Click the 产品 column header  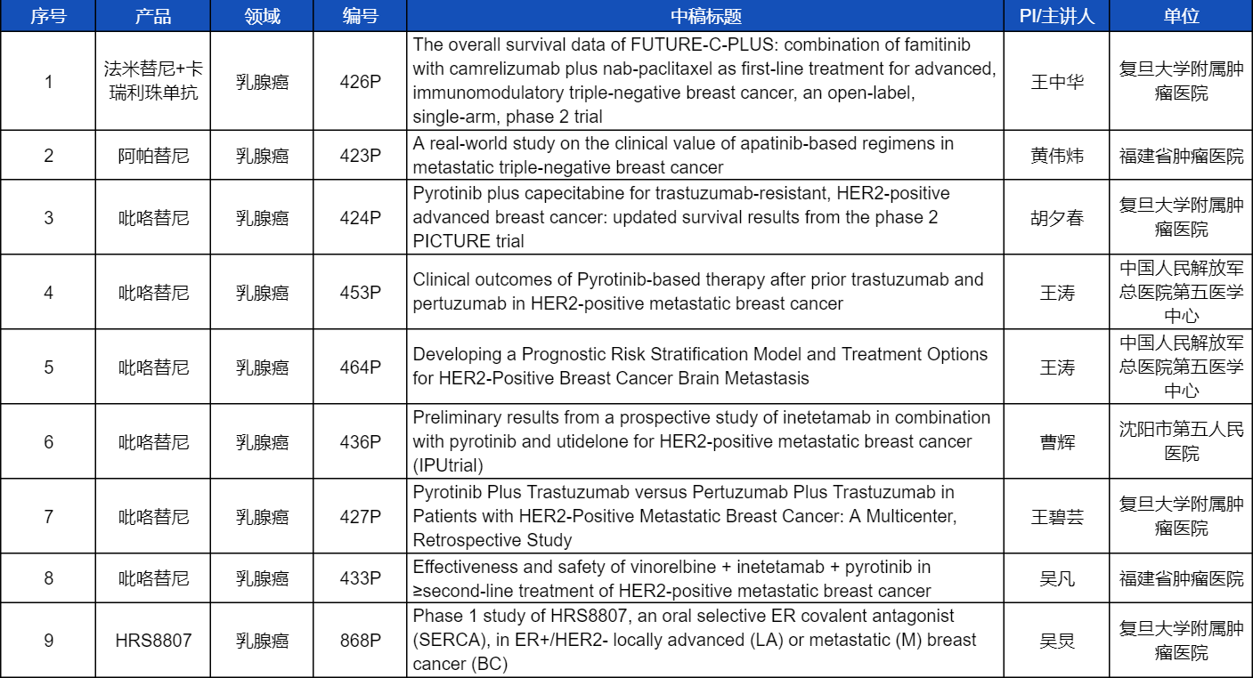[153, 16]
